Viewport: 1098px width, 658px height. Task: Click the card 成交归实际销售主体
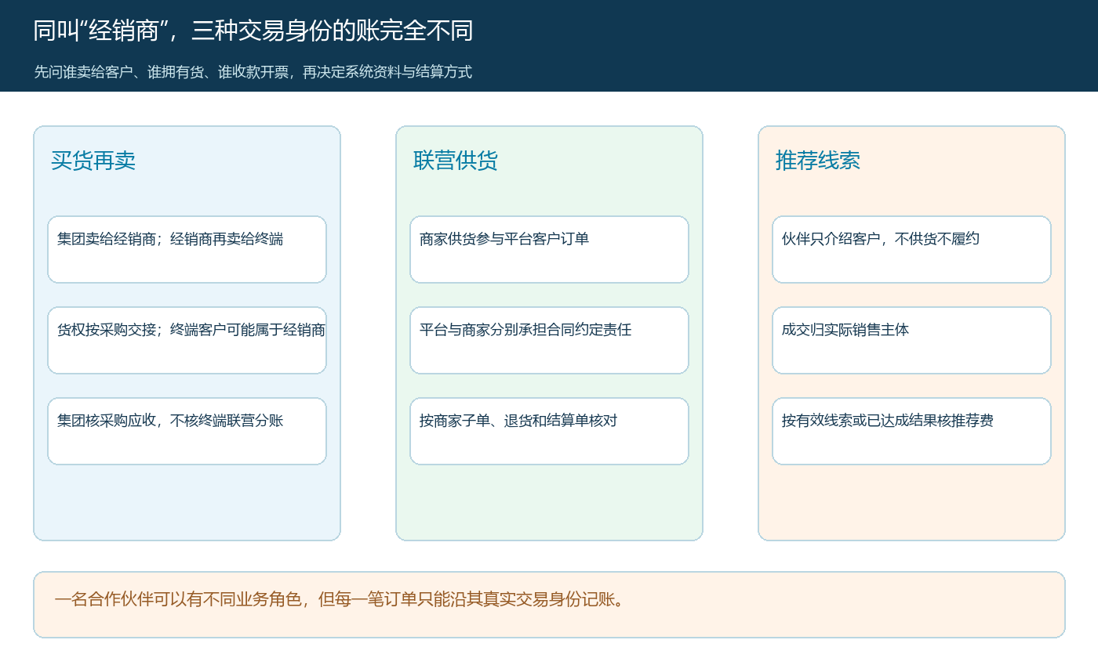pyautogui.click(x=911, y=340)
